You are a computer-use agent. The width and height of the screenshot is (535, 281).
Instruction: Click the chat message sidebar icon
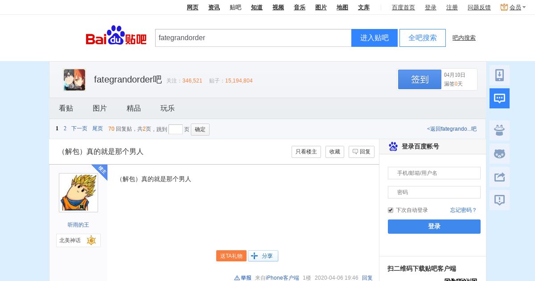pos(499,98)
